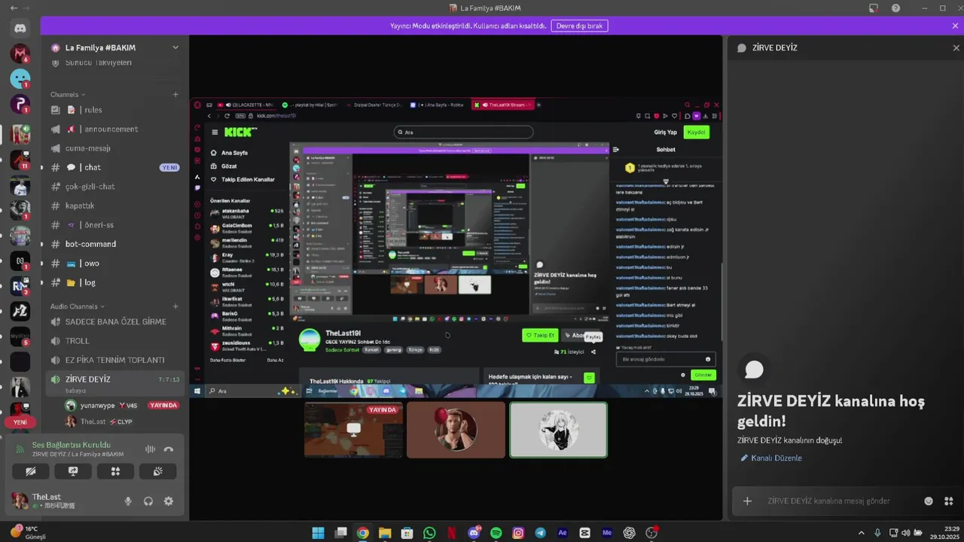This screenshot has width=964, height=542.
Task: Open the çok-gizli-chat channel
Action: click(x=114, y=187)
